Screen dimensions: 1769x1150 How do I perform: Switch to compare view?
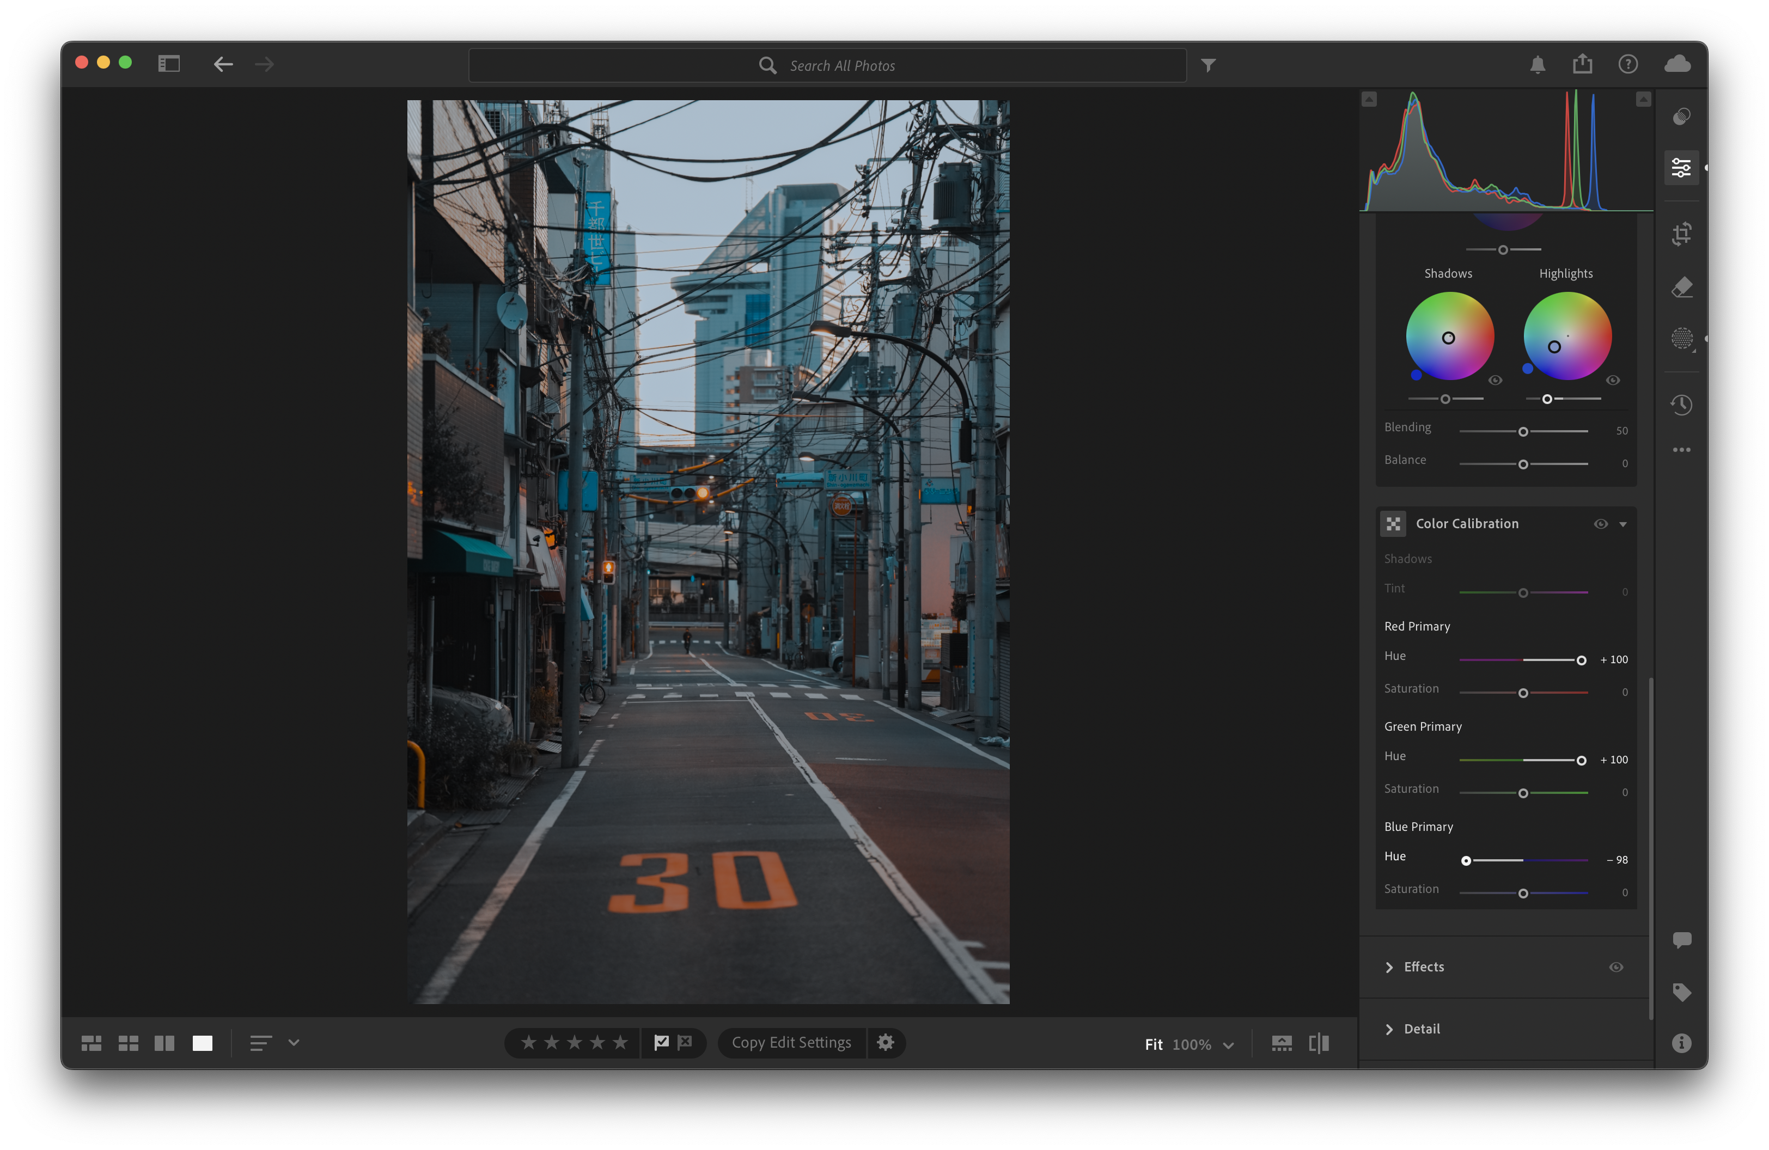(x=164, y=1043)
